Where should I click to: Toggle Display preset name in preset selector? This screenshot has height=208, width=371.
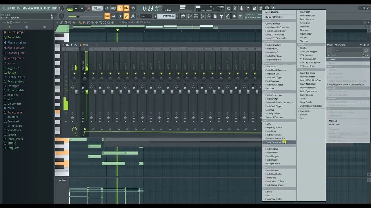(347, 85)
